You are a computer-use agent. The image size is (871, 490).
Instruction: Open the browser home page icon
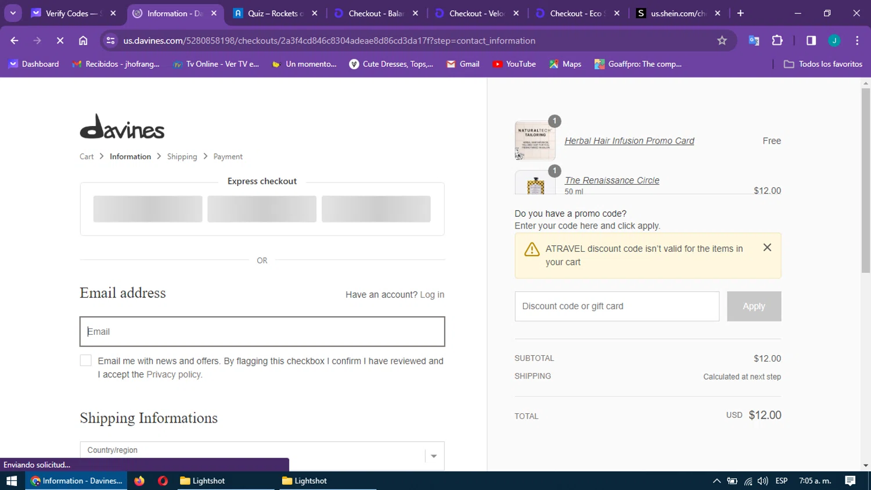83,41
